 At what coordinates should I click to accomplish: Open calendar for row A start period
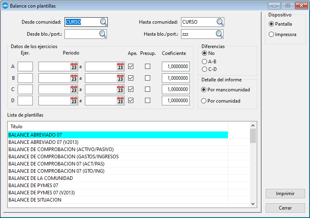[74, 67]
